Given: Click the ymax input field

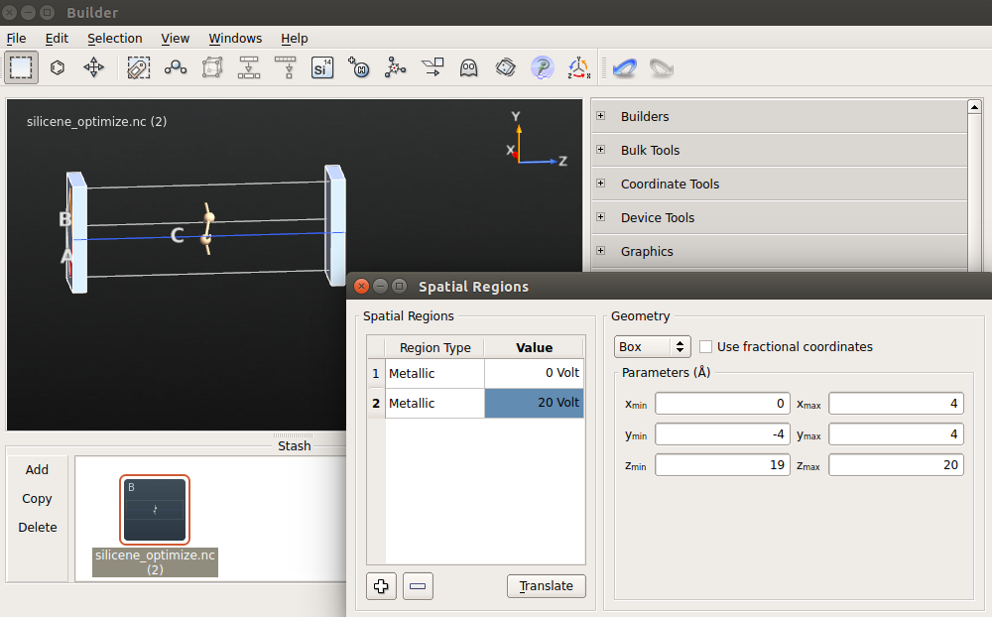Looking at the screenshot, I should point(896,434).
